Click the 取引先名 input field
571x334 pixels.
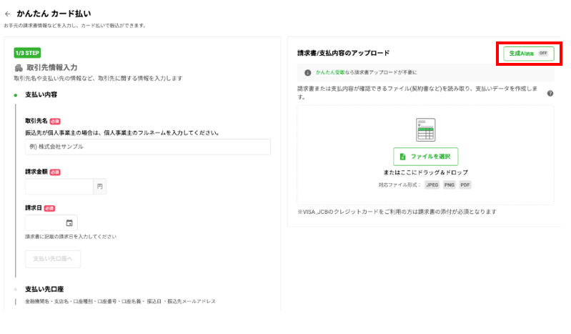(x=148, y=147)
